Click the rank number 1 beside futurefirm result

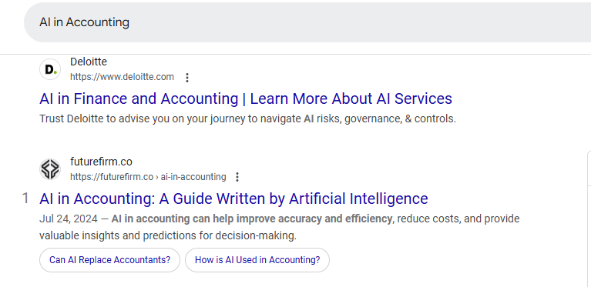(25, 199)
